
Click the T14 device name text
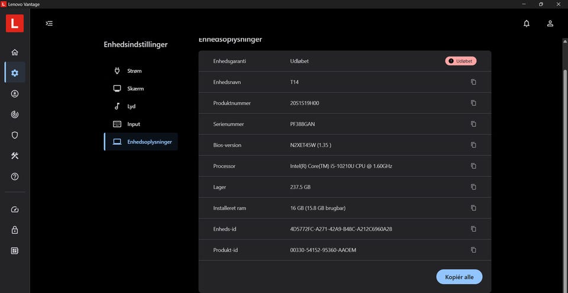pyautogui.click(x=295, y=82)
